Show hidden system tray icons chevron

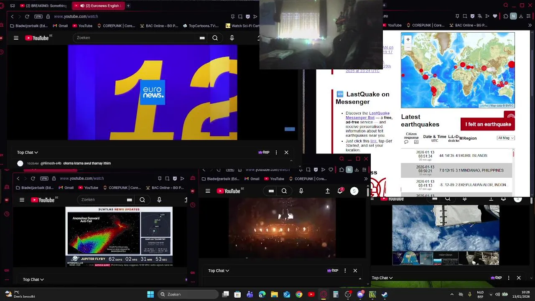point(452,294)
